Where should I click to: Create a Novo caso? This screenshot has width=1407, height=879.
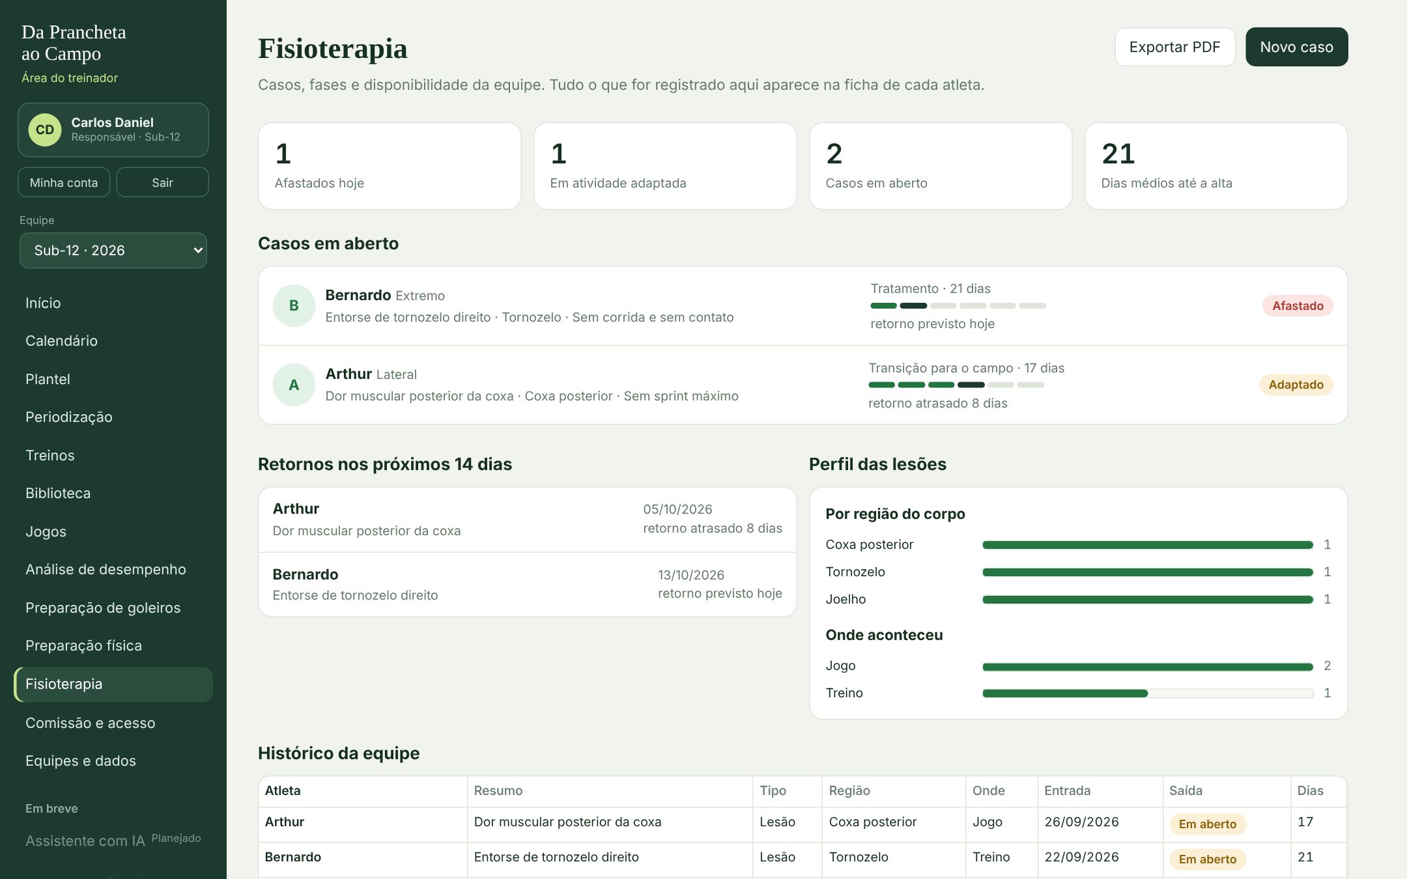1296,47
